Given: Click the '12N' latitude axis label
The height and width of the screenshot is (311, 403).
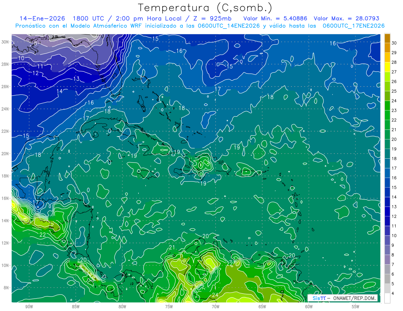Looking at the screenshot, I should pos(5,243).
